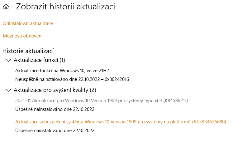
Task: Collapse Aktualizace pro zvýšení kvality chevron
Action: (8, 90)
